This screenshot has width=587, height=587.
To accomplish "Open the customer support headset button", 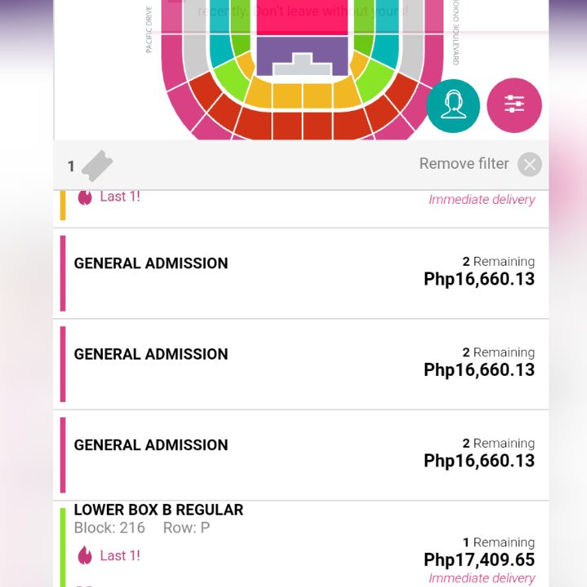I will click(x=453, y=106).
